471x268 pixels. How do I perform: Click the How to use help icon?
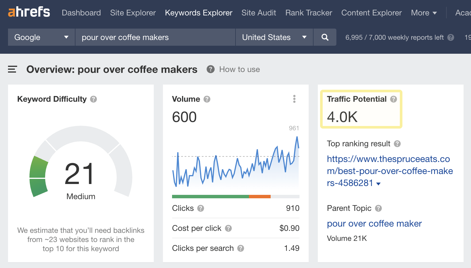tap(210, 69)
